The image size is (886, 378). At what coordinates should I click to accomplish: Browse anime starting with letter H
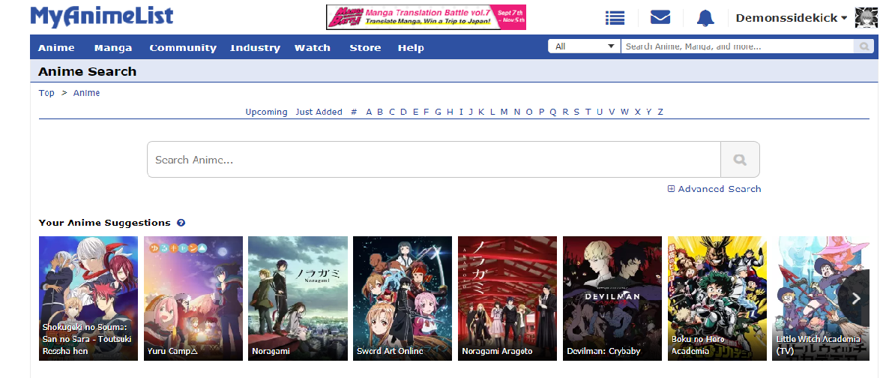pyautogui.click(x=450, y=112)
